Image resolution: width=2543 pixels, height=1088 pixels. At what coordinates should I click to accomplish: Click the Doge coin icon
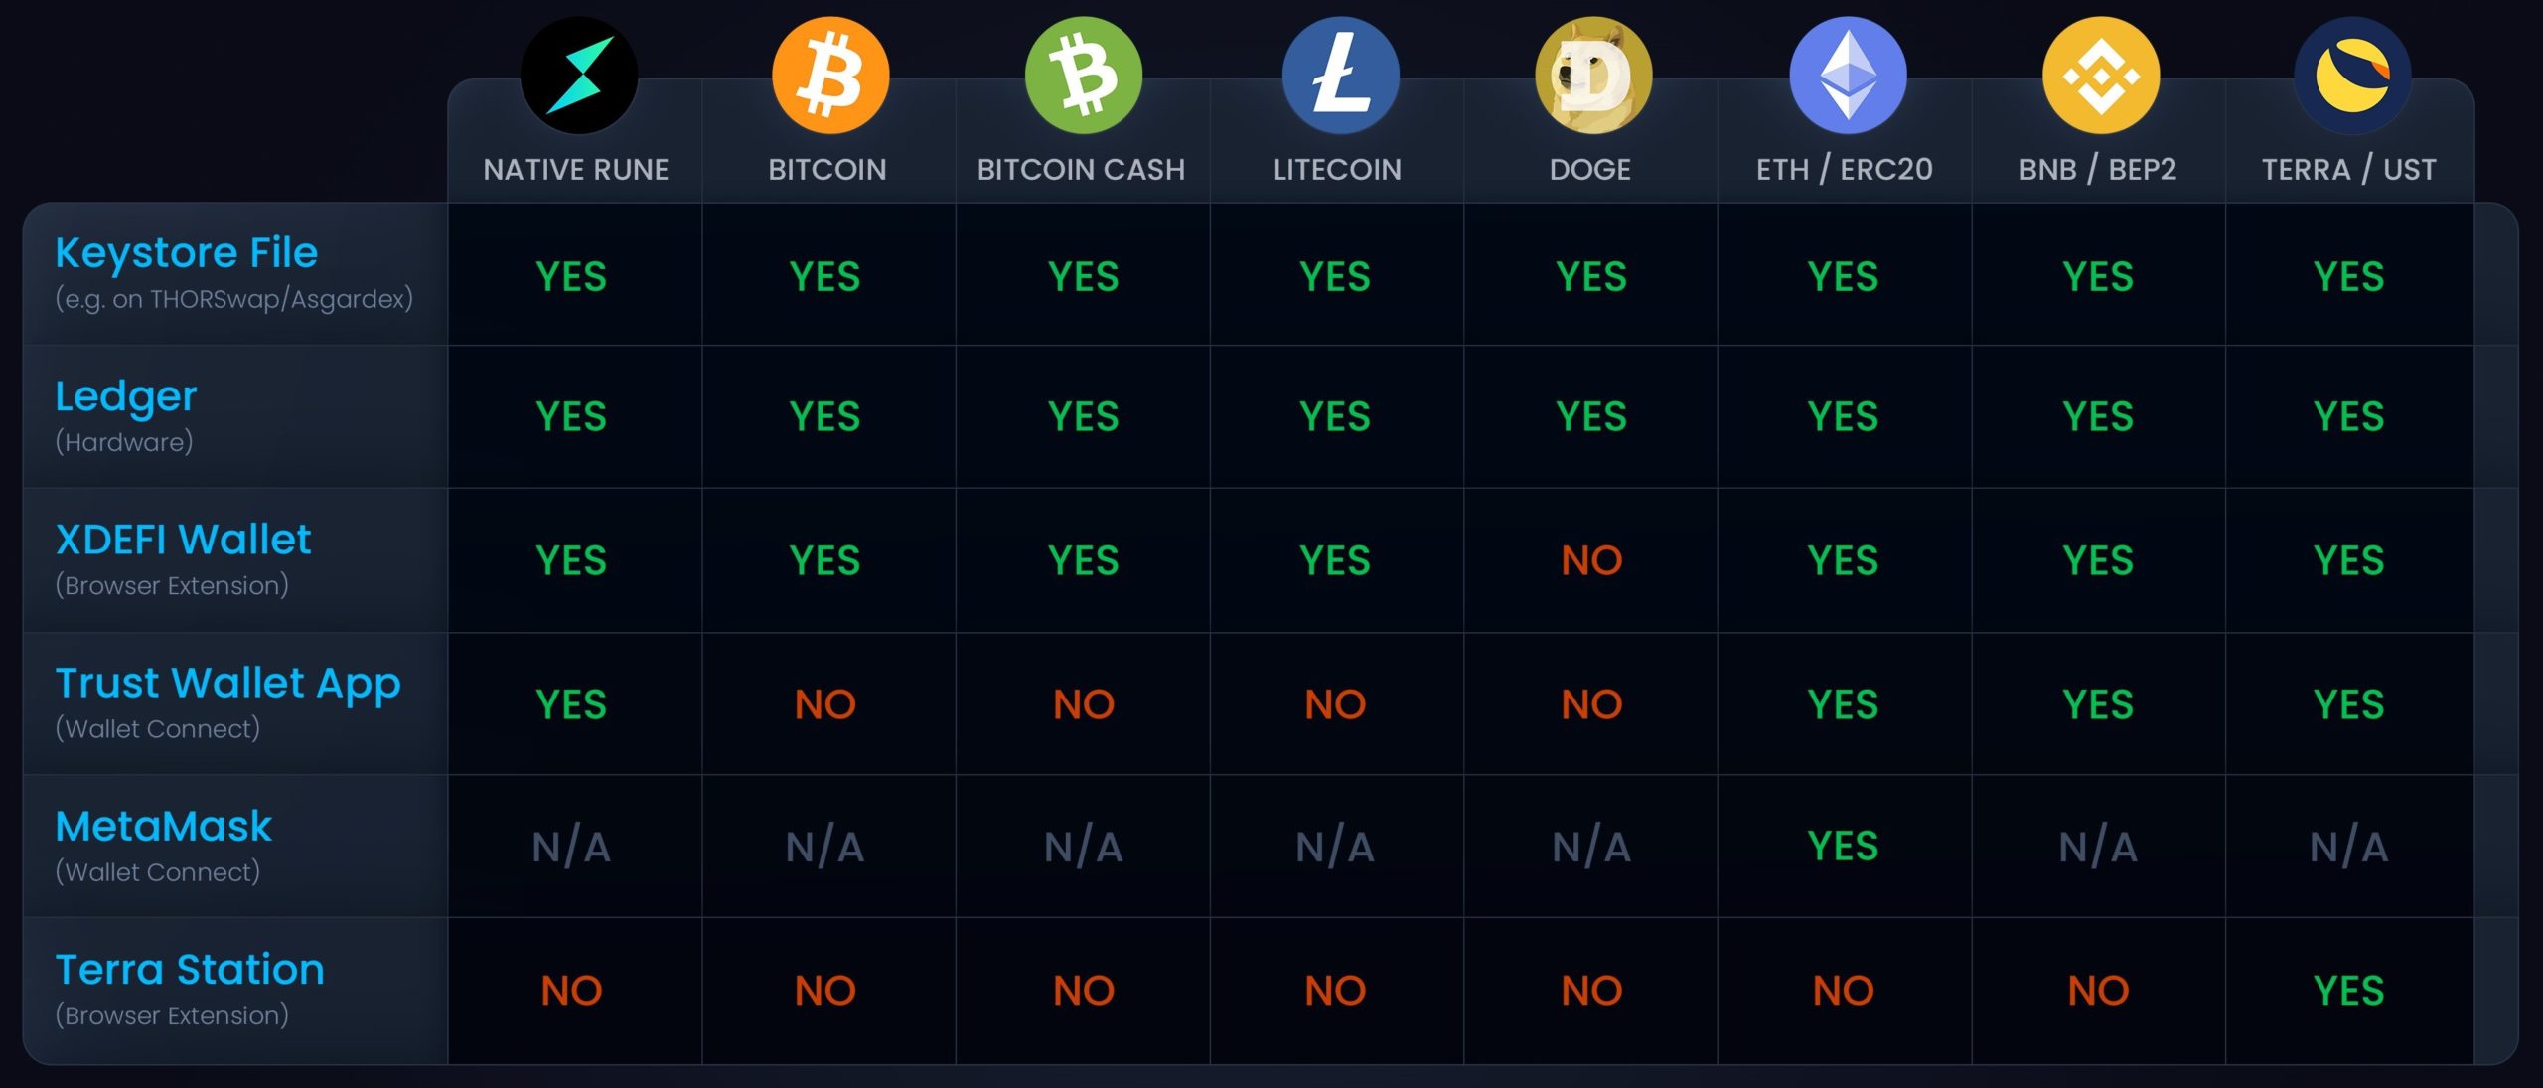(x=1593, y=76)
